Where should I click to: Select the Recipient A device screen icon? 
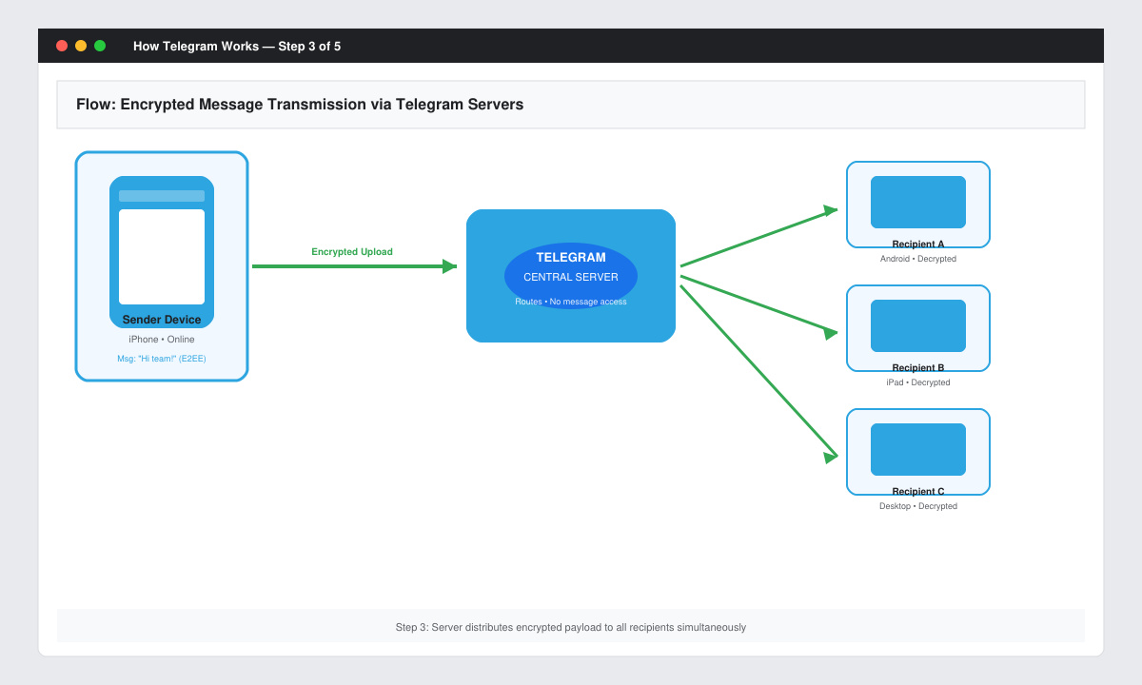click(x=918, y=202)
